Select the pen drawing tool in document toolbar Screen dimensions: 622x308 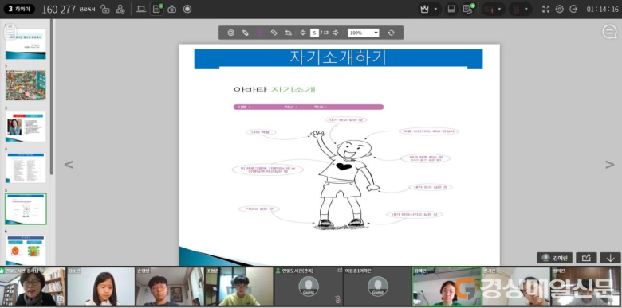pos(245,33)
